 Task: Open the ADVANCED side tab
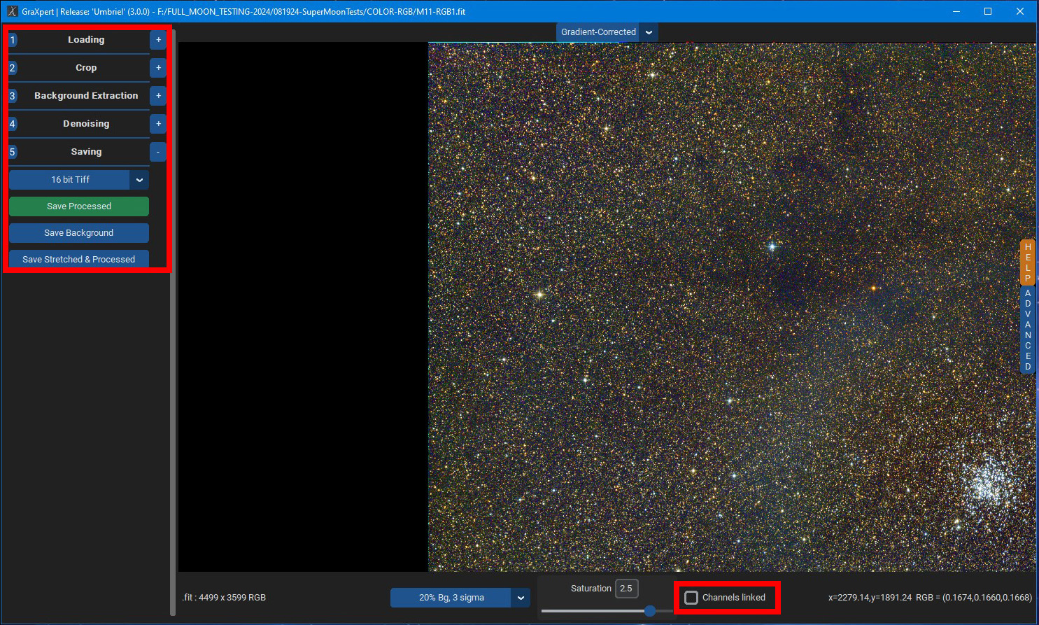tap(1028, 330)
